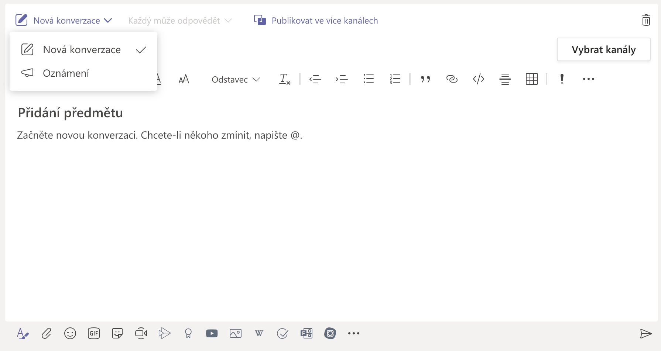Click the YouTube app icon
The image size is (661, 351).
tap(212, 333)
